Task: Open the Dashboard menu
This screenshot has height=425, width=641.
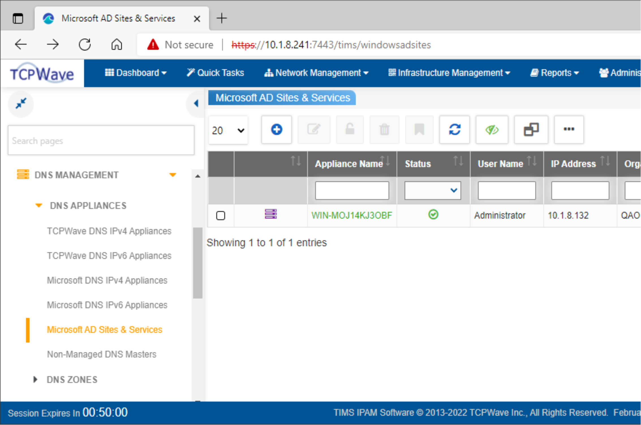Action: click(136, 73)
